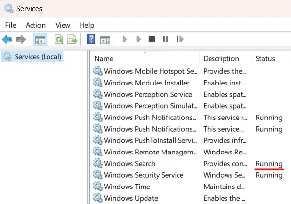Select the Windows Security Service entry
The image size is (291, 204).
144,175
